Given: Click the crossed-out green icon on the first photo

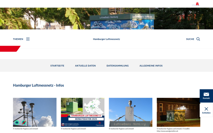Looking at the screenshot, I should [24, 122].
